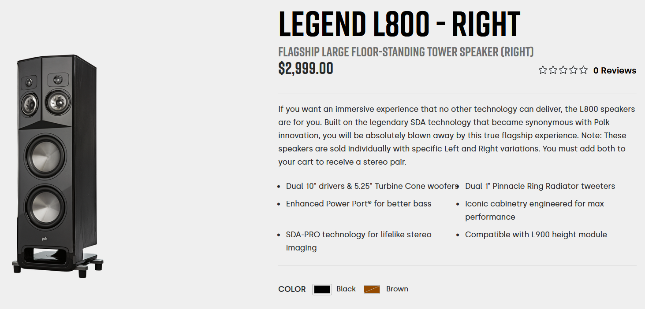Click the first rating star
The width and height of the screenshot is (645, 309).
[543, 70]
